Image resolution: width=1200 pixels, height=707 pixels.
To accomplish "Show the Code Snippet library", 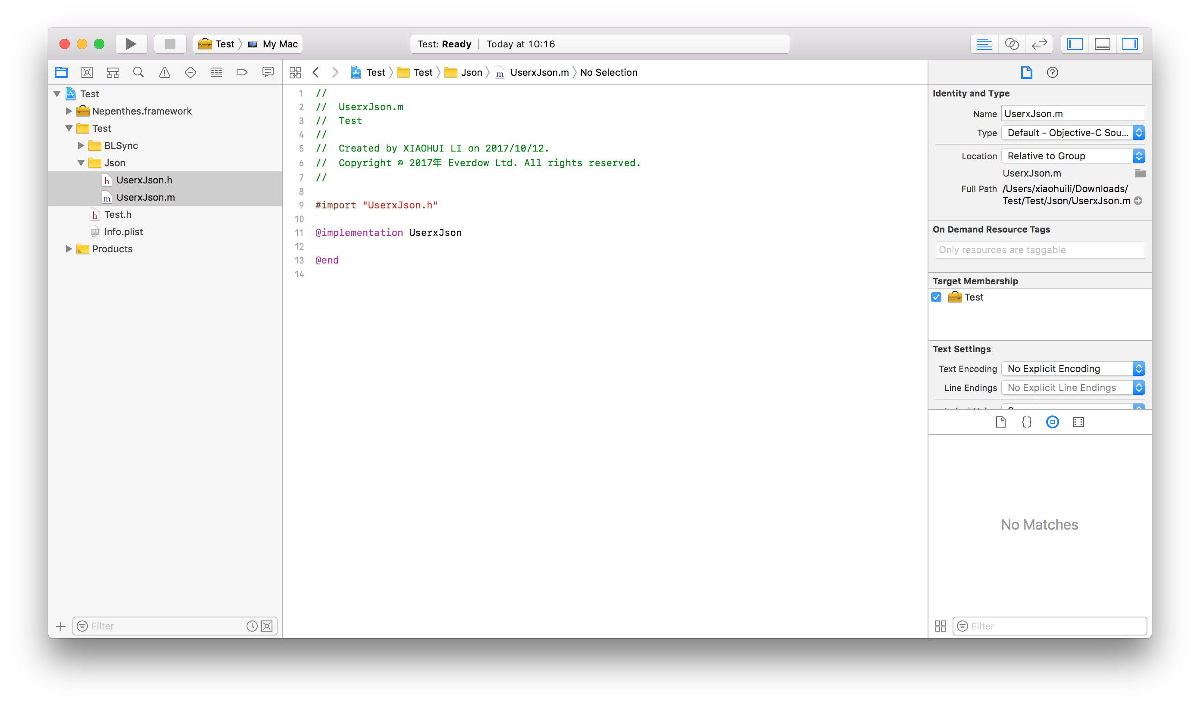I will coord(1026,422).
